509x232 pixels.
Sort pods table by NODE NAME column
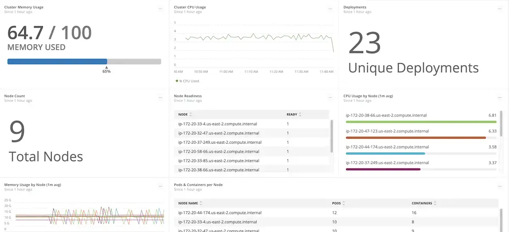point(190,203)
